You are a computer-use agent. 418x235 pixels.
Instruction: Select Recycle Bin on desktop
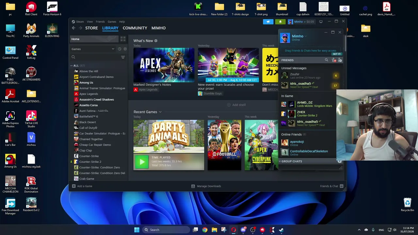407,205
